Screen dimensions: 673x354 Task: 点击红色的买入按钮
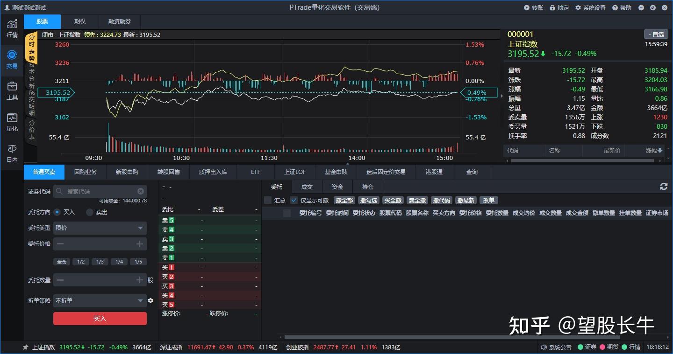point(100,318)
